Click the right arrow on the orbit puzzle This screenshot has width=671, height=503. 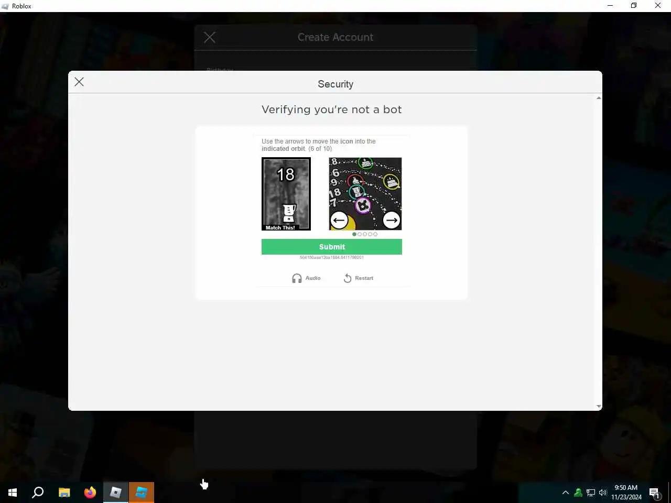pos(392,220)
